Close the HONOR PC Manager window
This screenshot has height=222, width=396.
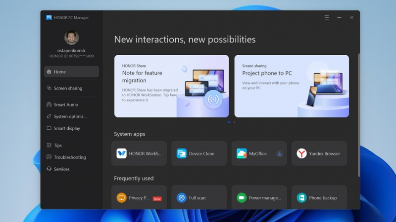(x=351, y=17)
